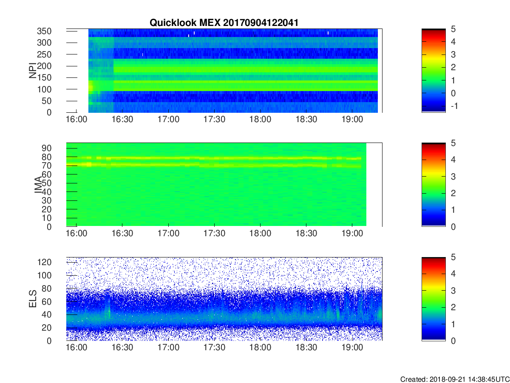Click inside the ELS spectrogram plot
This screenshot has height=383, width=510.
(x=224, y=299)
